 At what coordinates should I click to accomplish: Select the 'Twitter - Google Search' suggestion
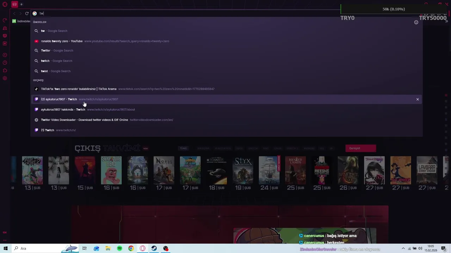[x=227, y=51]
